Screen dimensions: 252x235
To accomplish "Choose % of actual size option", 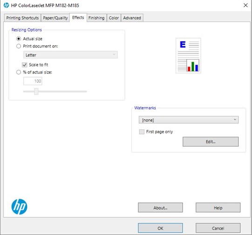I will 19,72.
